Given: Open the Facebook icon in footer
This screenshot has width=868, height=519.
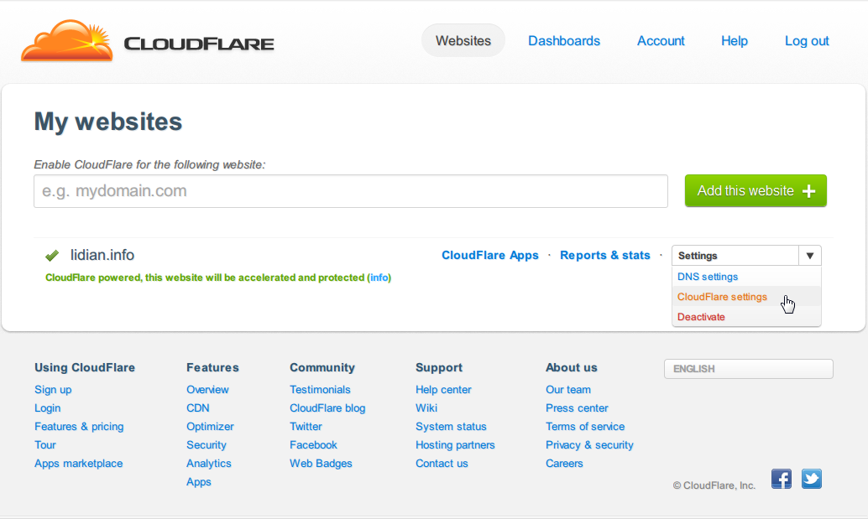Looking at the screenshot, I should pyautogui.click(x=781, y=479).
